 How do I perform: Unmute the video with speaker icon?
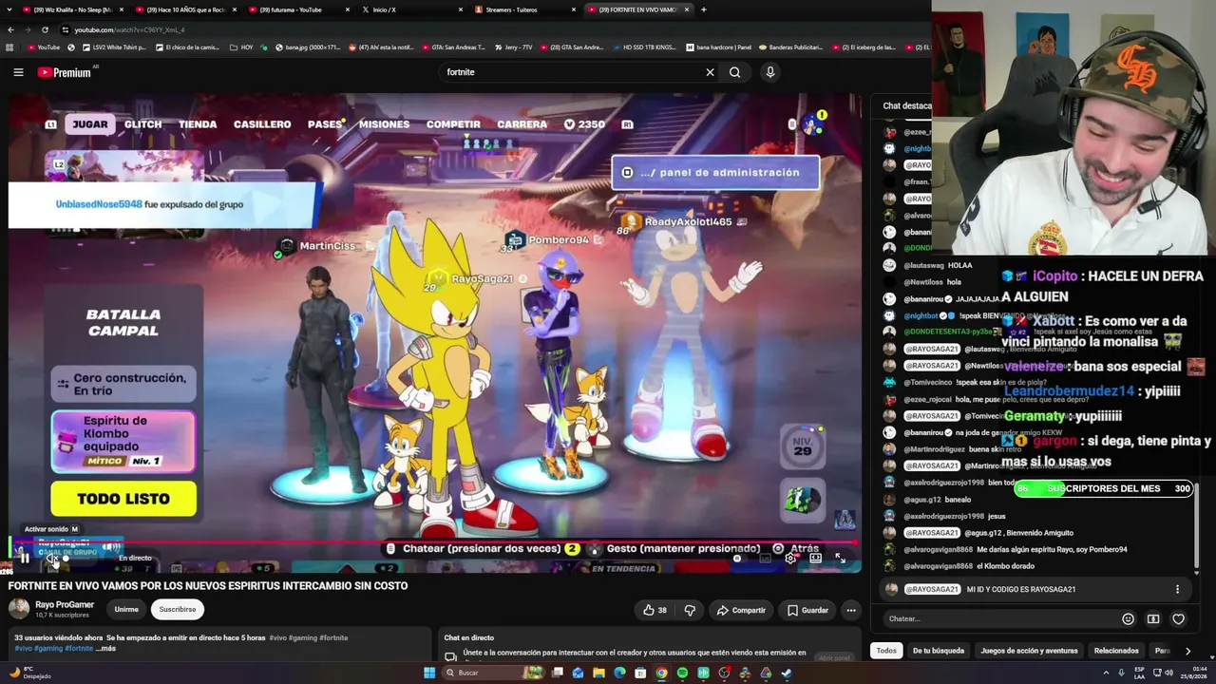(53, 559)
